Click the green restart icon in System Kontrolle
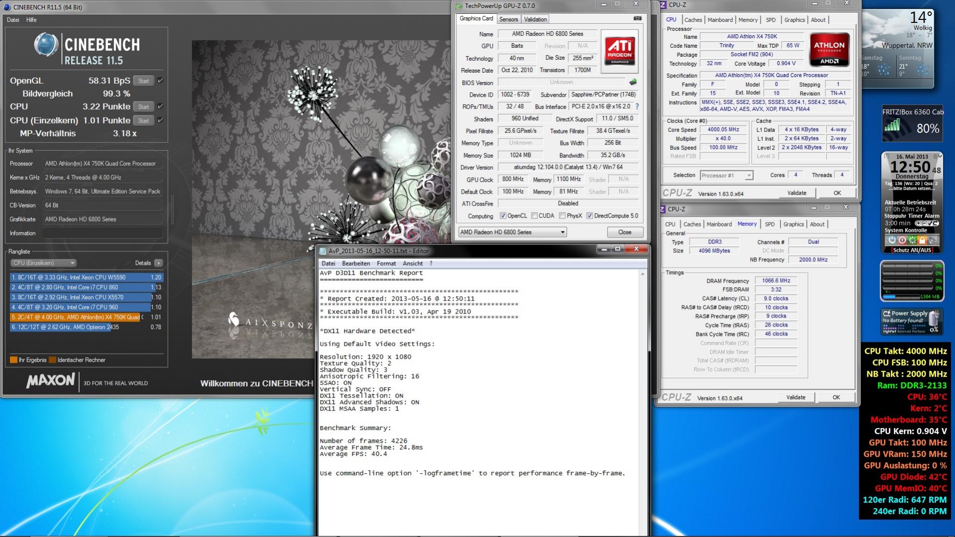 912,240
